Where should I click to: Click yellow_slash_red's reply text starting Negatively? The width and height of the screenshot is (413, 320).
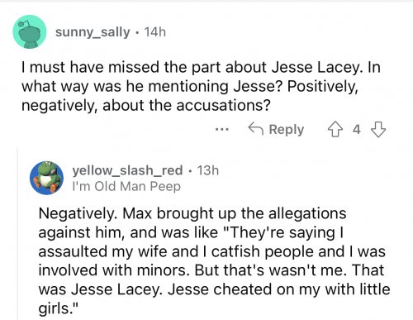click(x=214, y=260)
